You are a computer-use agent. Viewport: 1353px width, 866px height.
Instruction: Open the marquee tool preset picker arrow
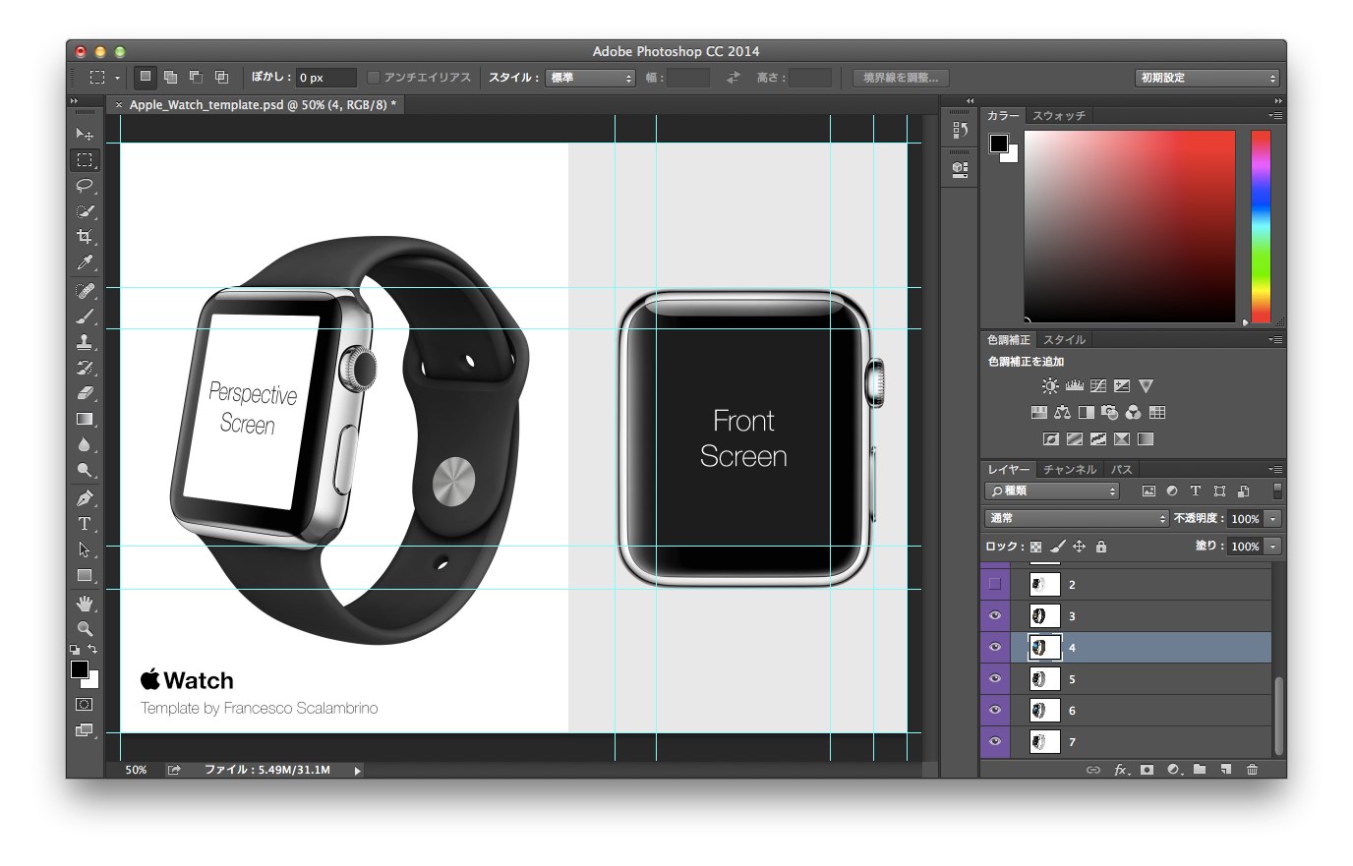117,78
